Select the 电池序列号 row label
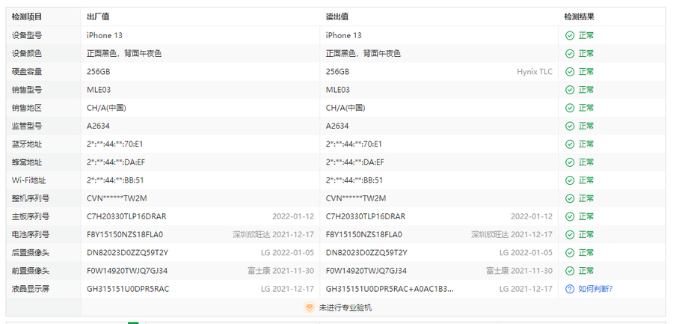Screen dimensions: 673x324 pyautogui.click(x=31, y=235)
